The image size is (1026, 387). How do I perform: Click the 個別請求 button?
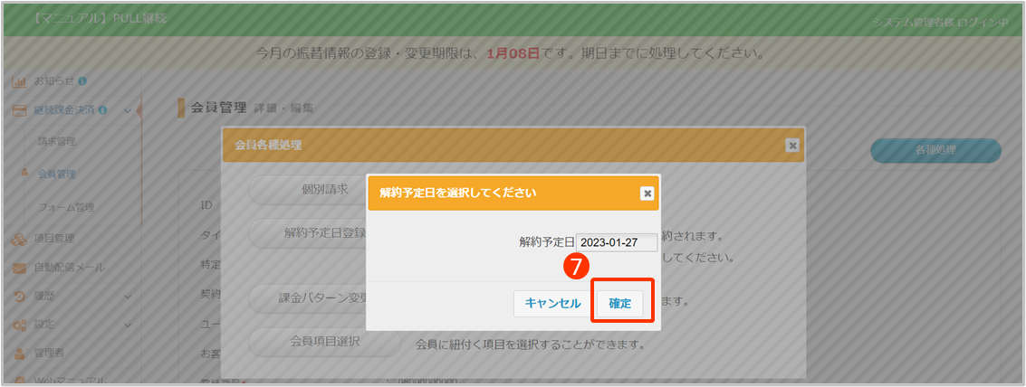point(324,190)
